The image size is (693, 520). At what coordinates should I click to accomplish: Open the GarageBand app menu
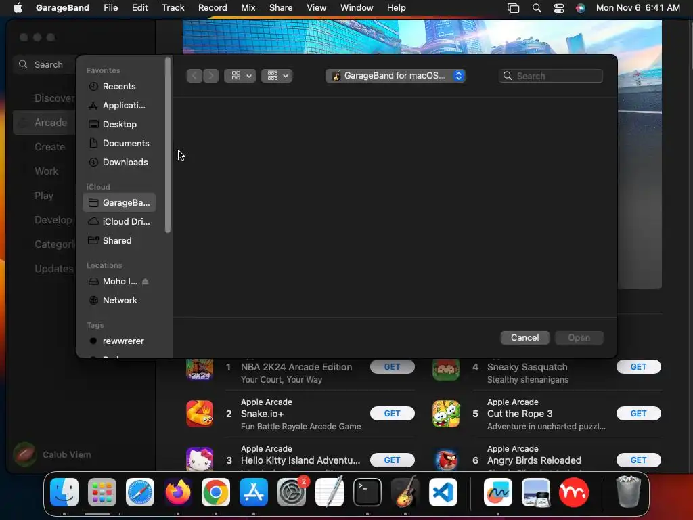(62, 7)
